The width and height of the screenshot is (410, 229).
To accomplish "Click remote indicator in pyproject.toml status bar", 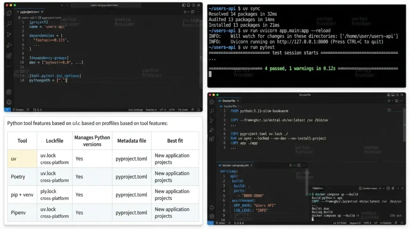I will click(x=7, y=110).
